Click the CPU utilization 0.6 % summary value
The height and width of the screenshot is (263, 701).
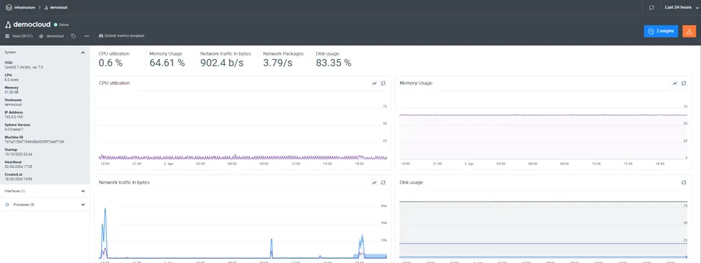[x=110, y=63]
